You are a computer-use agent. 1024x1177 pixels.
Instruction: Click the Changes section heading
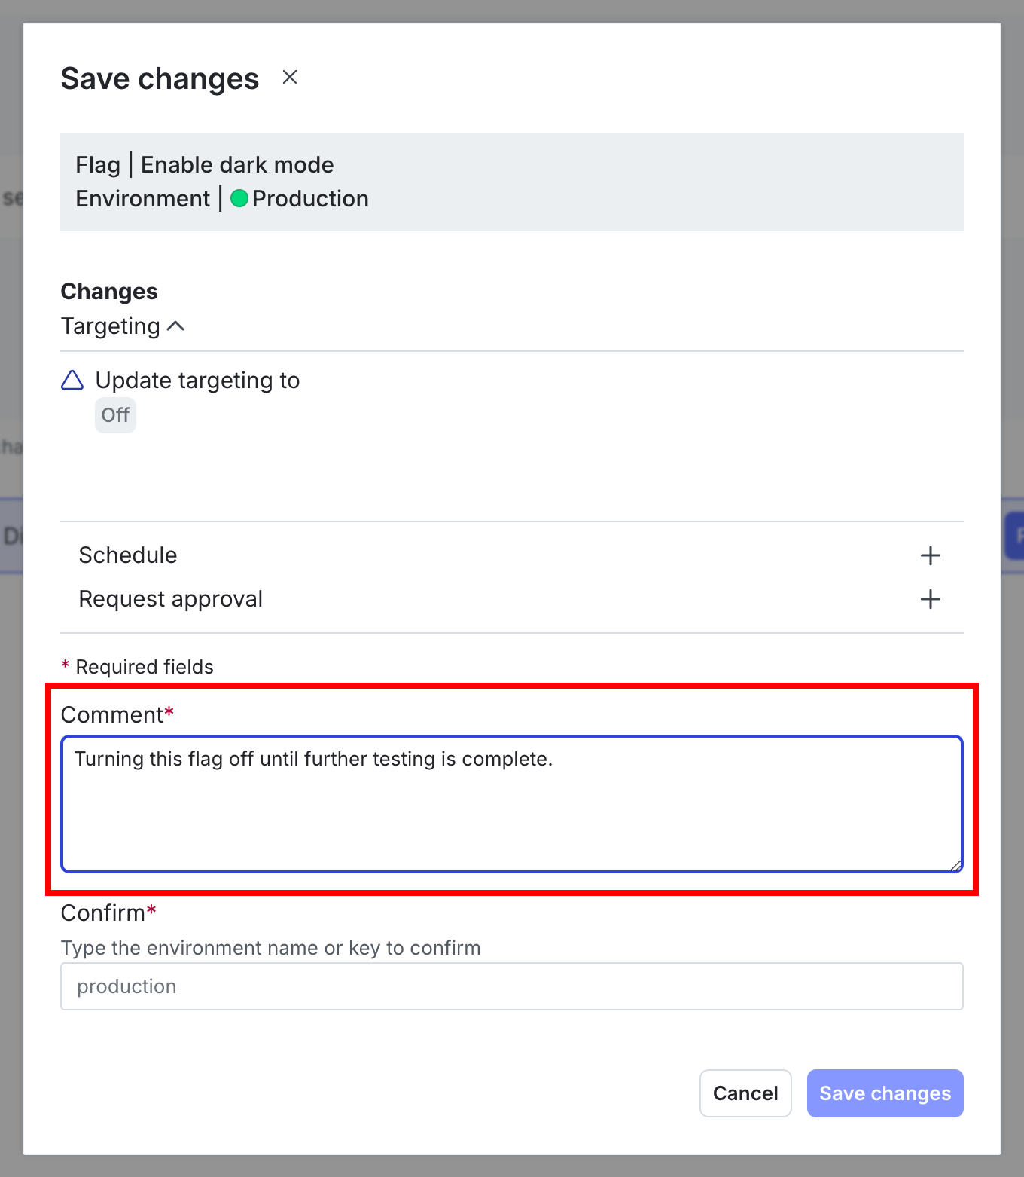click(x=108, y=291)
